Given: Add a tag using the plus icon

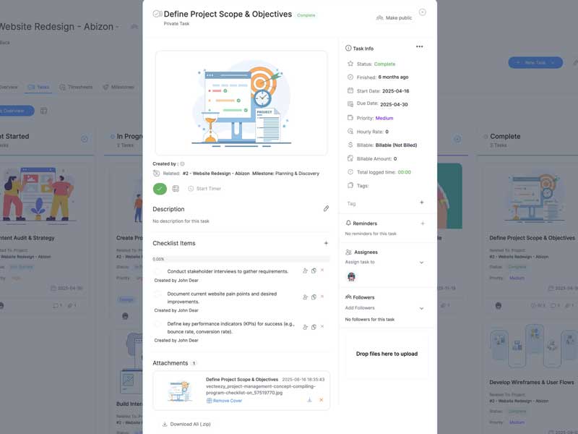Looking at the screenshot, I should point(422,203).
